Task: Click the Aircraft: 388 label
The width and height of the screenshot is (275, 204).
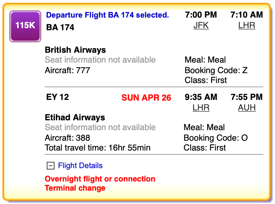Action: click(x=68, y=138)
